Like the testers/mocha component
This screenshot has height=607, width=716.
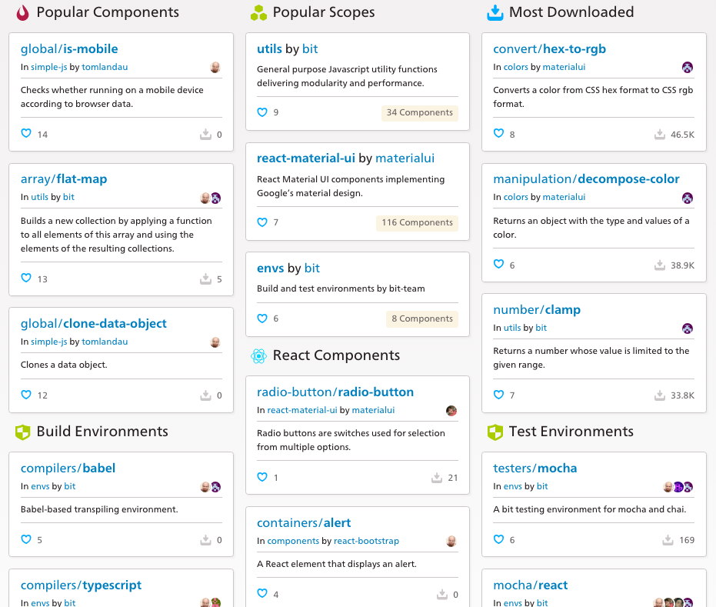click(498, 539)
